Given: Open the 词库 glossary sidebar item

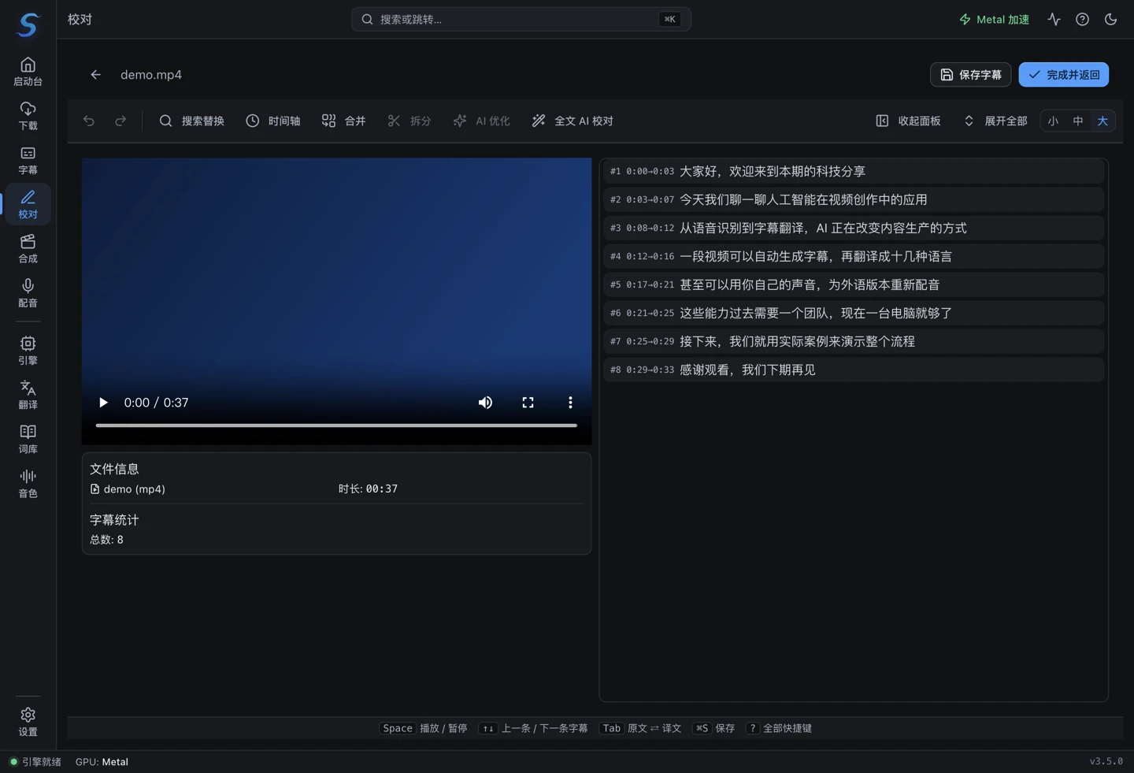Looking at the screenshot, I should (x=28, y=438).
